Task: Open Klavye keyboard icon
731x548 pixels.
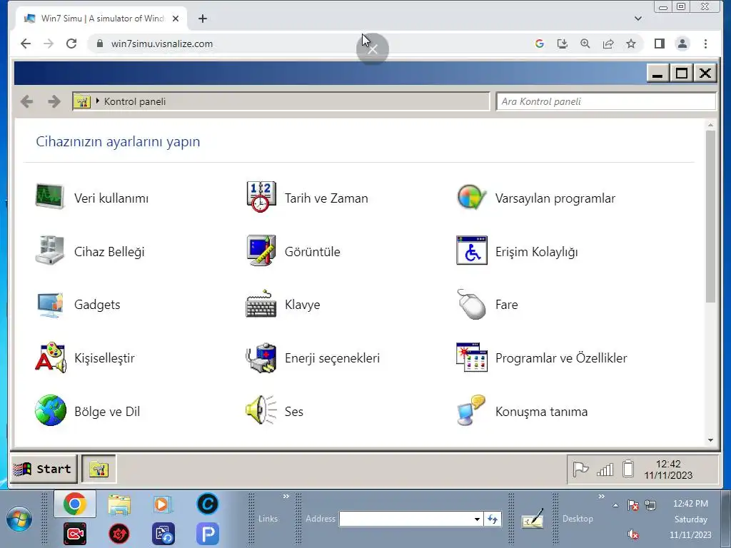Action: tap(261, 304)
